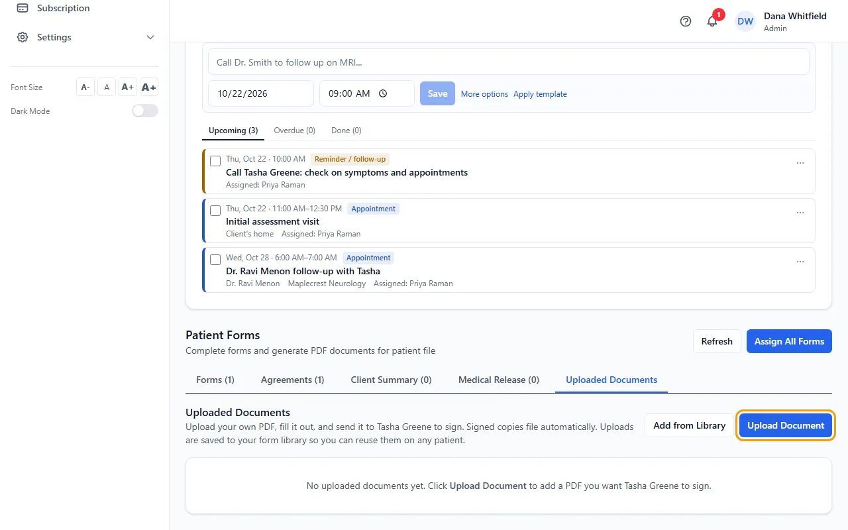Click the DW user avatar
Viewport: 848px width, 530px height.
tap(745, 21)
